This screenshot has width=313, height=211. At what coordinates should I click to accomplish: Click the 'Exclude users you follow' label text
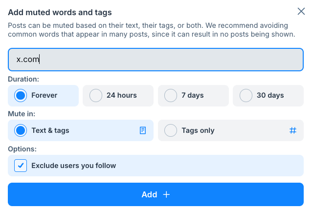73,166
